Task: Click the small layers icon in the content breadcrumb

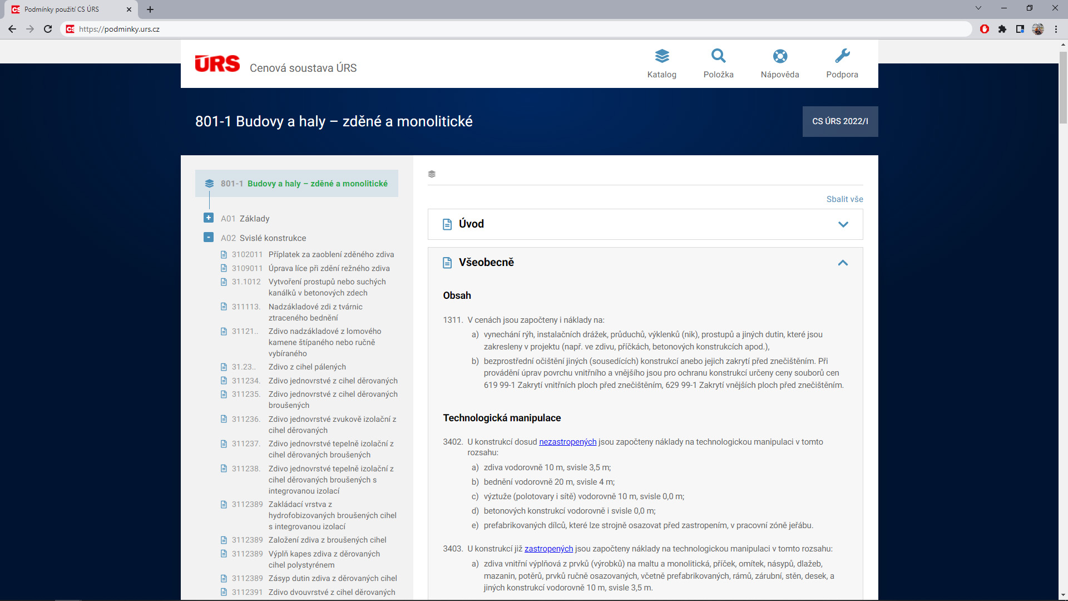Action: tap(432, 174)
